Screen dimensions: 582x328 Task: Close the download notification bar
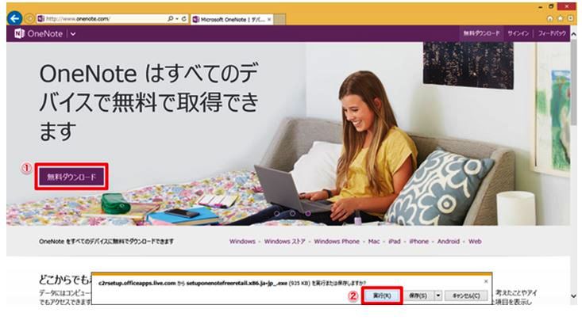(x=486, y=281)
